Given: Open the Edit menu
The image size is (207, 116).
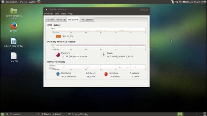Looking at the screenshot, I should tap(57, 14).
